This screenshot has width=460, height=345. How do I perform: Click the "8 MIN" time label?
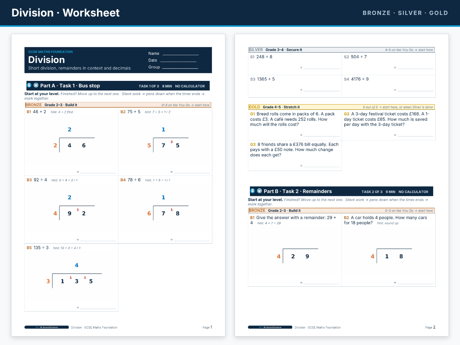click(x=167, y=86)
